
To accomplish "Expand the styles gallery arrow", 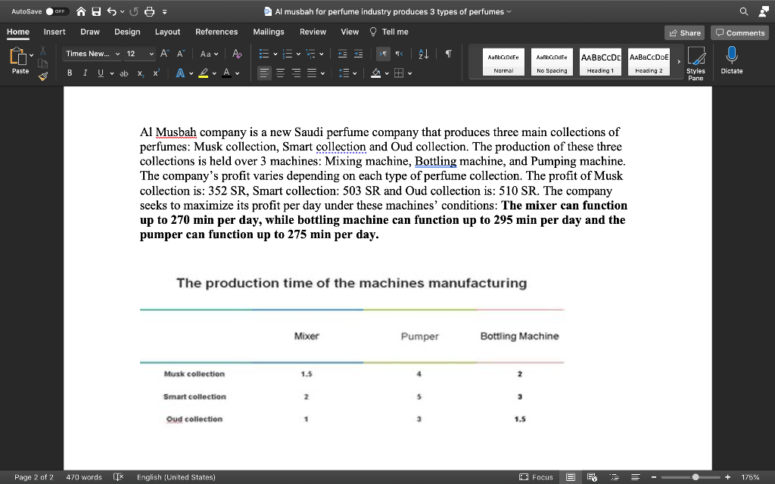I will click(x=679, y=60).
